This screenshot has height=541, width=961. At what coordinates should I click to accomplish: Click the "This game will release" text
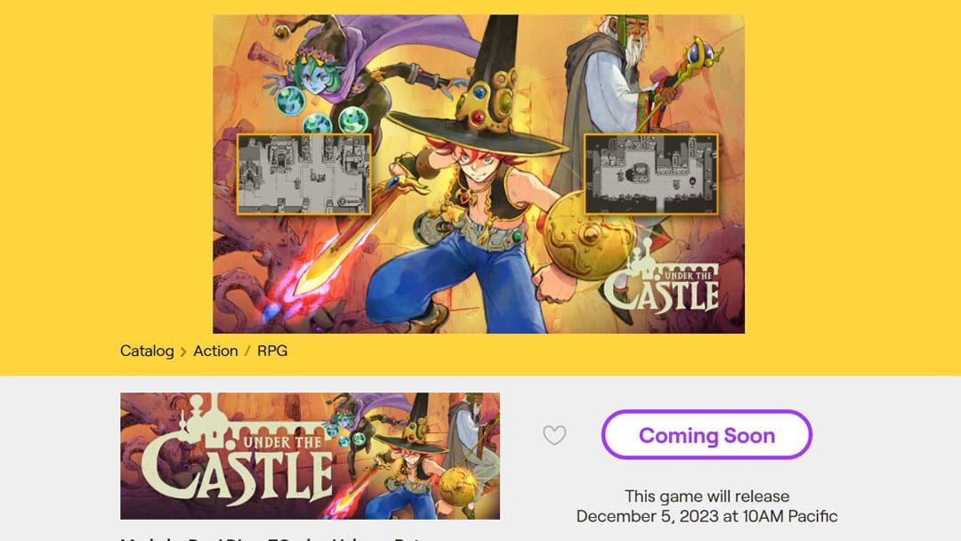pos(707,497)
